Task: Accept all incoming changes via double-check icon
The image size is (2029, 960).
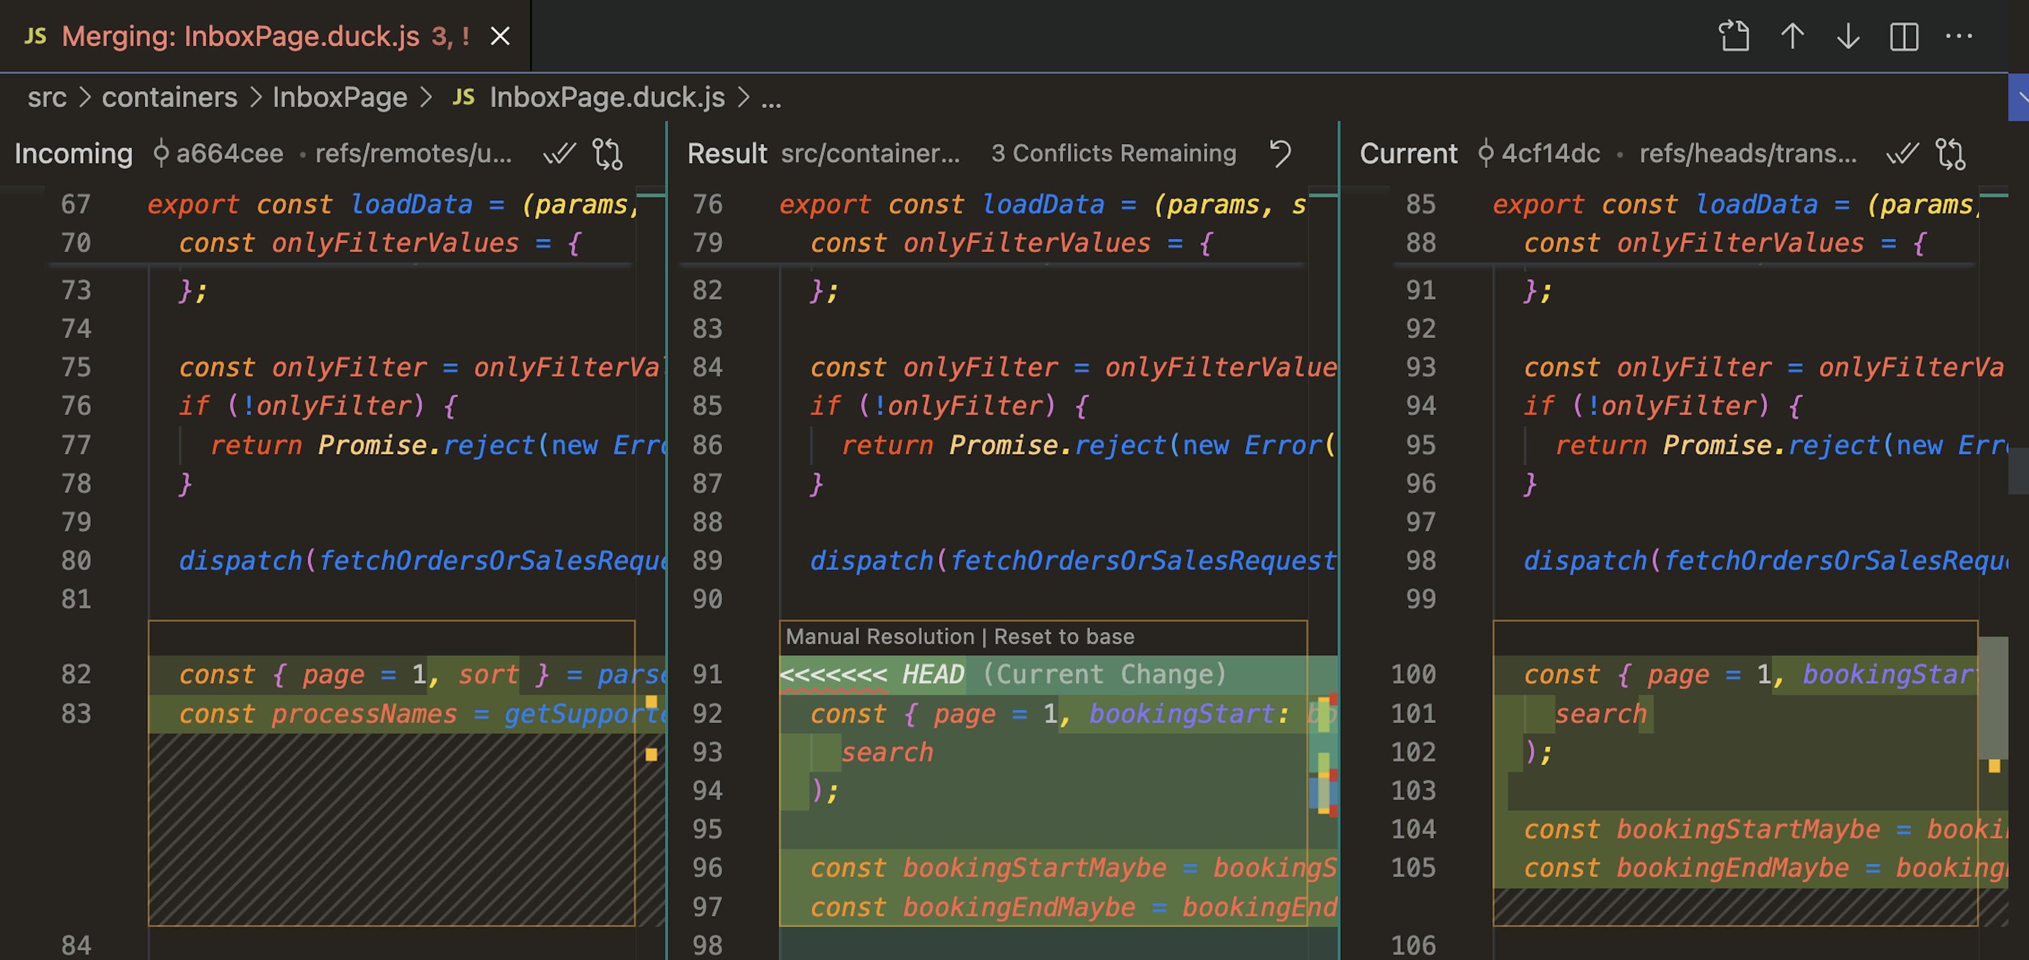Action: tap(560, 154)
